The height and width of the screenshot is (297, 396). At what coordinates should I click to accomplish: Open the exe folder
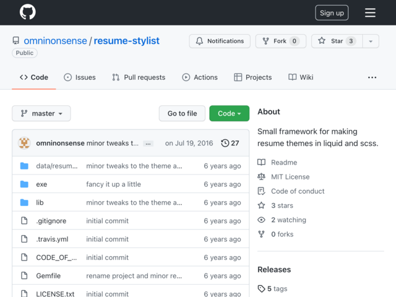41,184
